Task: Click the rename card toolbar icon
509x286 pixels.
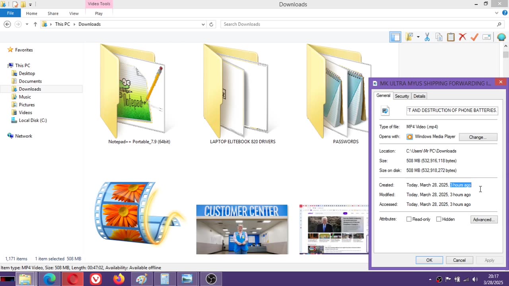Action: point(487,37)
